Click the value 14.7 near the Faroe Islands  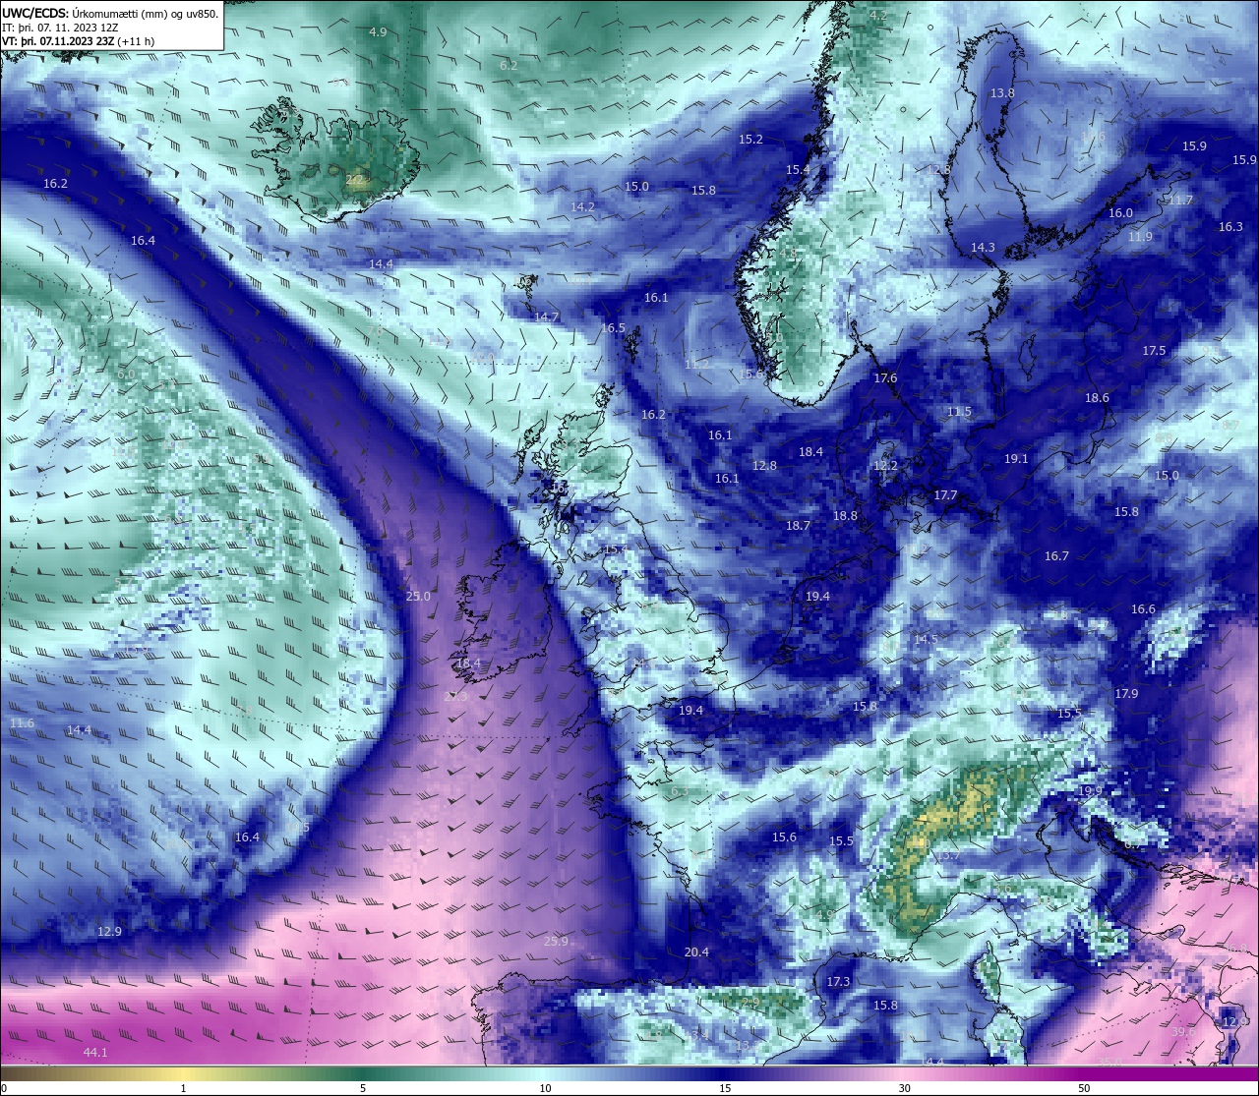[x=546, y=317]
